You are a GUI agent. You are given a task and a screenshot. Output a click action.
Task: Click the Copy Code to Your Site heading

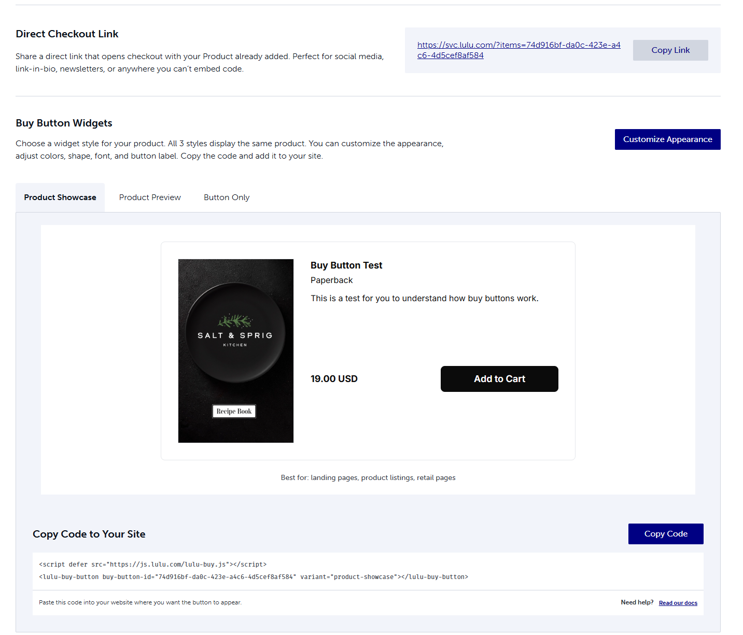[x=89, y=534]
